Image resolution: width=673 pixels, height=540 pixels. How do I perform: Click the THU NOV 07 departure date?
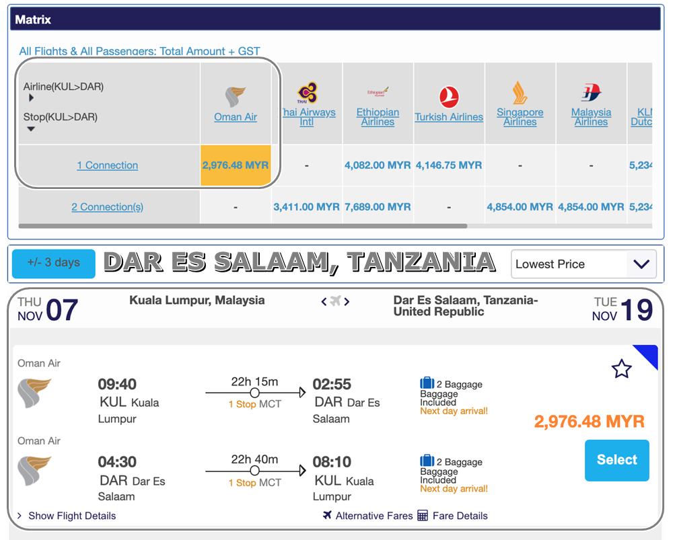48,309
